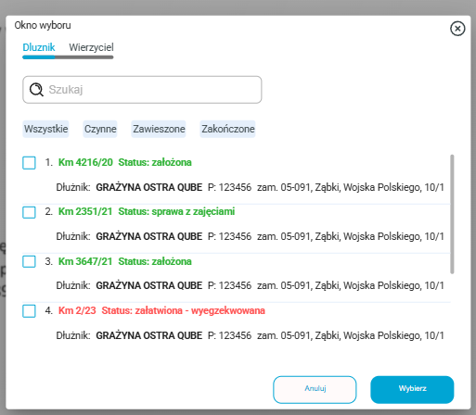The height and width of the screenshot is (415, 476).
Task: Focus the Szukaj search field
Action: pos(142,90)
